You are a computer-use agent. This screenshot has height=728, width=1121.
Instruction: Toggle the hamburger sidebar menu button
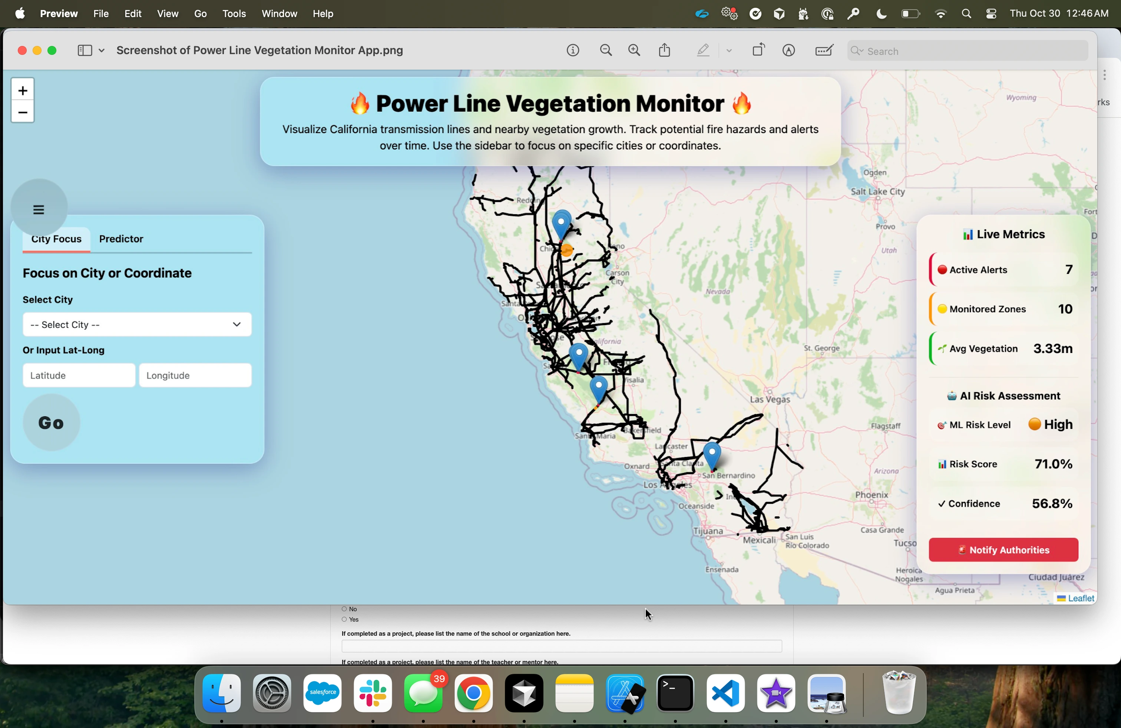pos(39,208)
